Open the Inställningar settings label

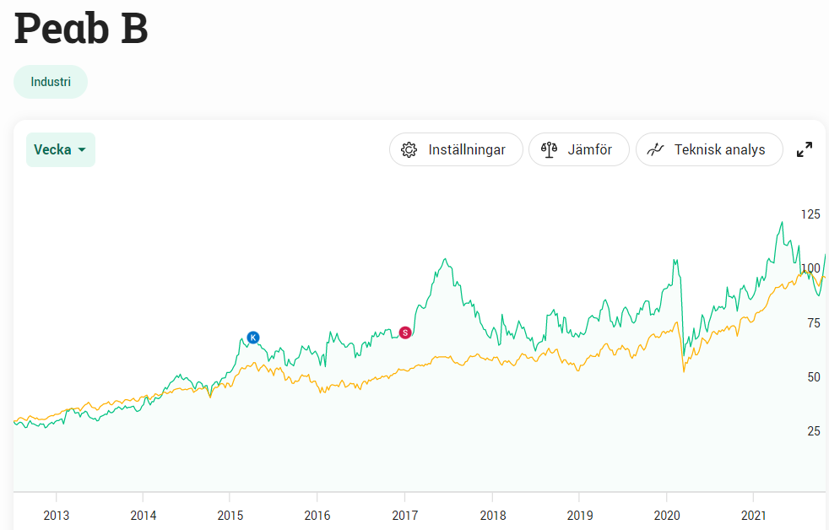click(x=467, y=150)
